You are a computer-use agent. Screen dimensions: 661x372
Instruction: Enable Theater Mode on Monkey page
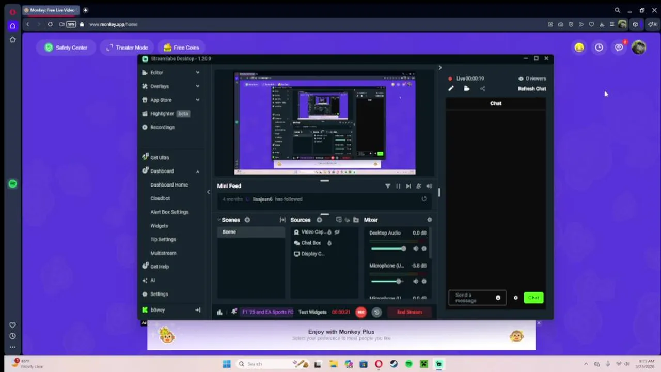127,48
